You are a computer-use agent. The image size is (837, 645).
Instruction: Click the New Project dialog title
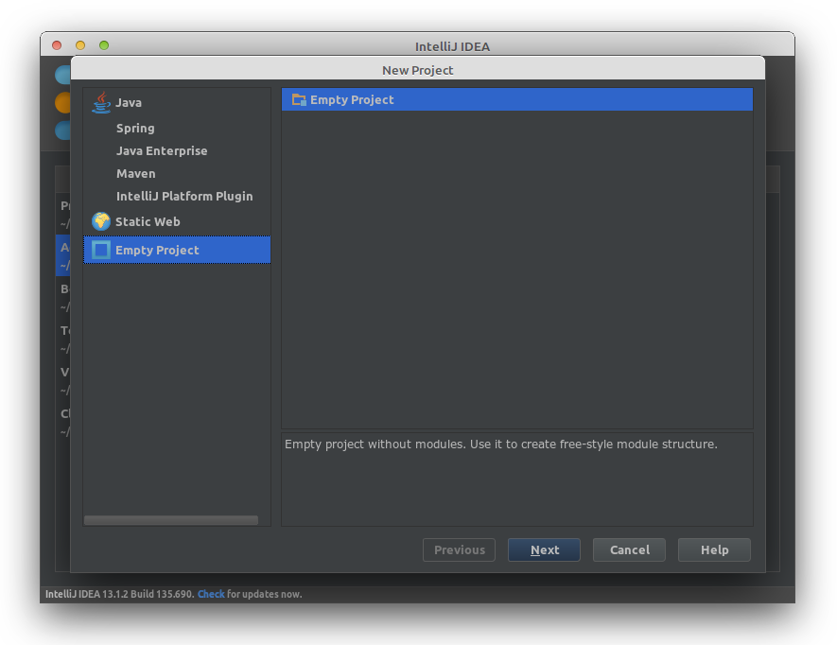point(417,71)
